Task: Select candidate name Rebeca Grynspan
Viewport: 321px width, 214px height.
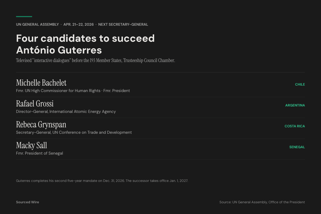Action: point(41,124)
